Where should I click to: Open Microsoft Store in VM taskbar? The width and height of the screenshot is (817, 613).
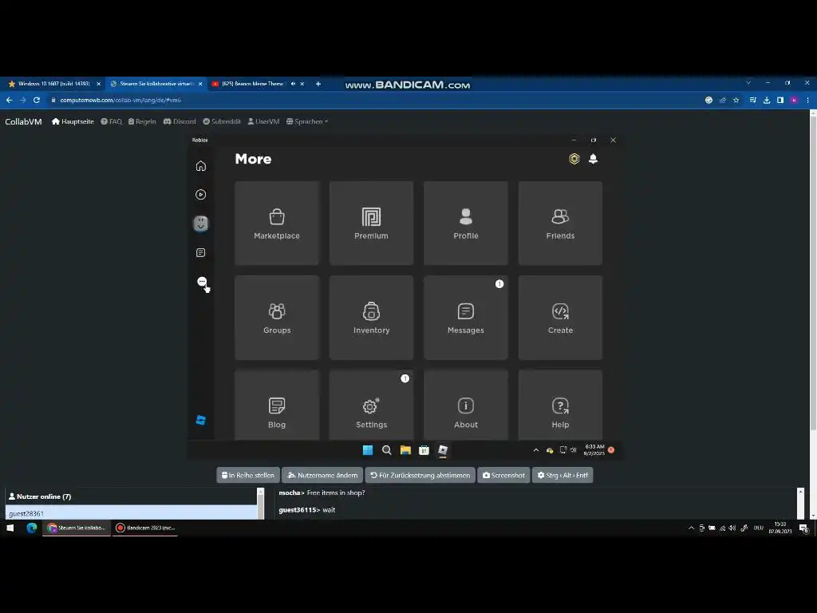tap(424, 450)
